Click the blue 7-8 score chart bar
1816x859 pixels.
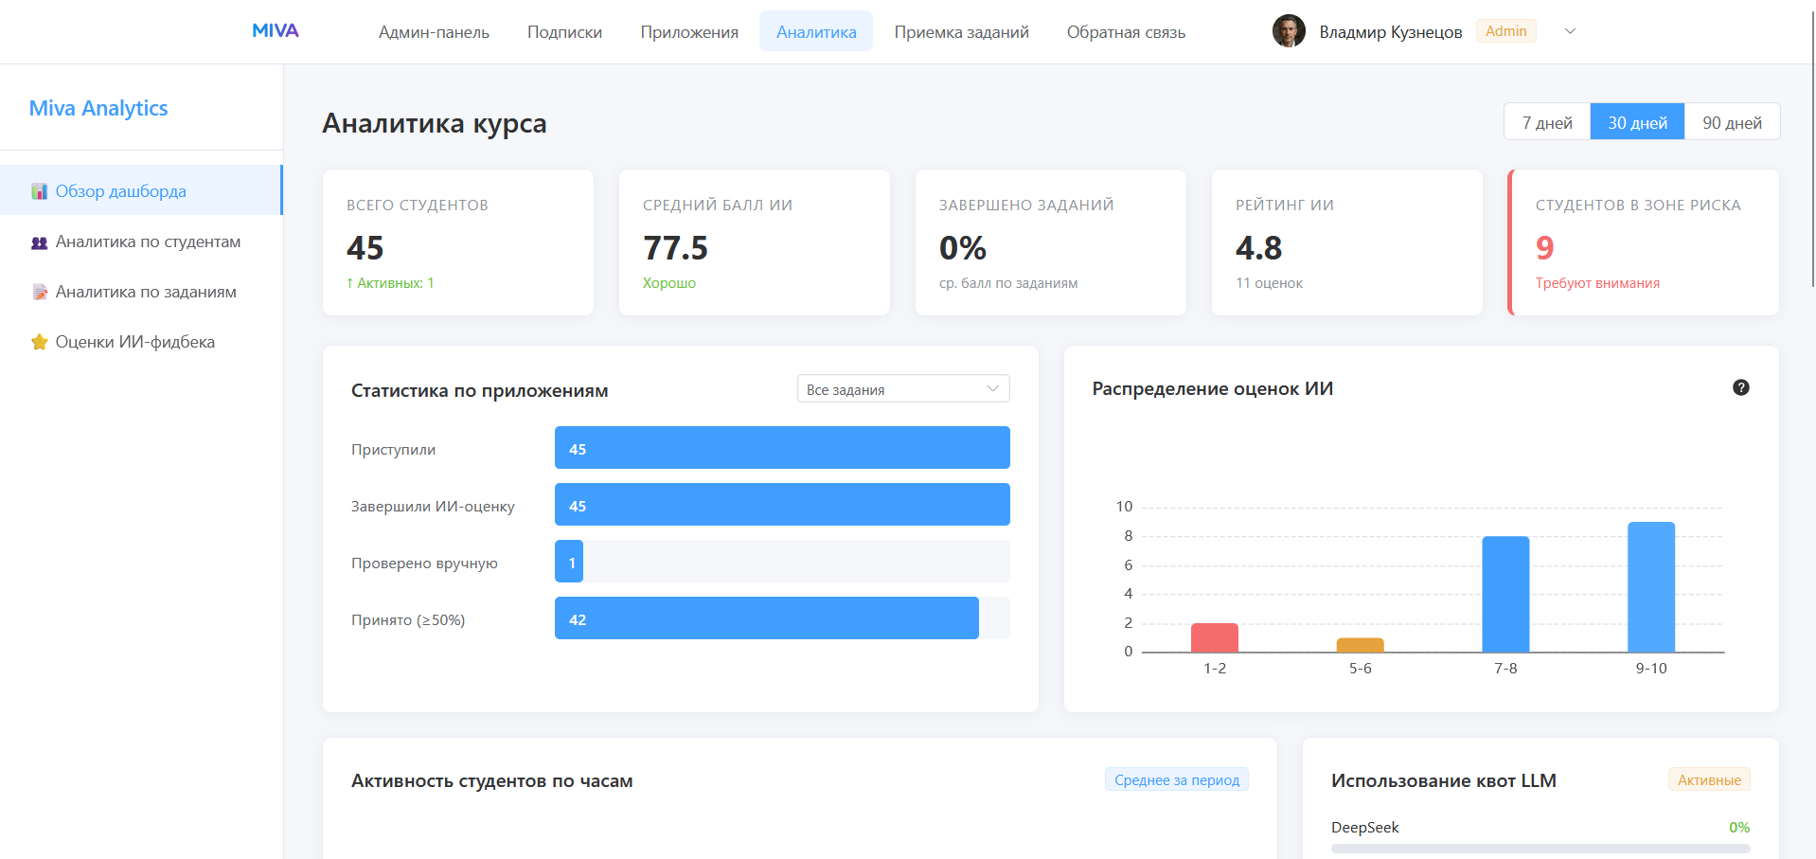[x=1505, y=594]
